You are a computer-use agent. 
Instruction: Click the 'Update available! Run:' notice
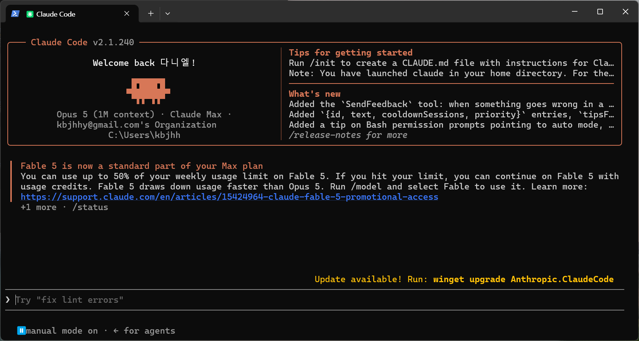pos(371,279)
